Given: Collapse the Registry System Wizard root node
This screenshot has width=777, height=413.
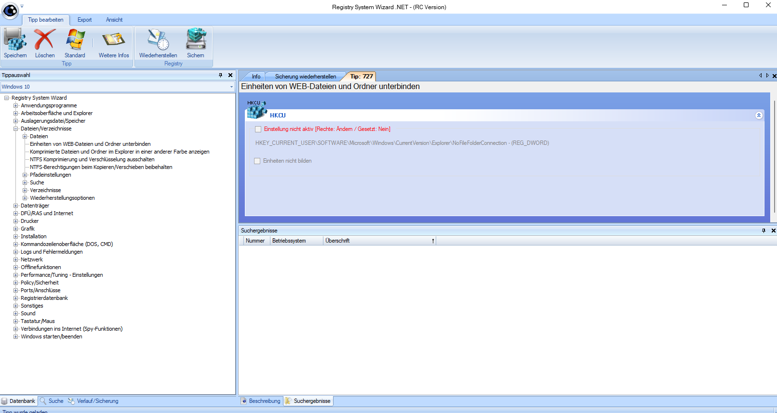Looking at the screenshot, I should [x=7, y=98].
